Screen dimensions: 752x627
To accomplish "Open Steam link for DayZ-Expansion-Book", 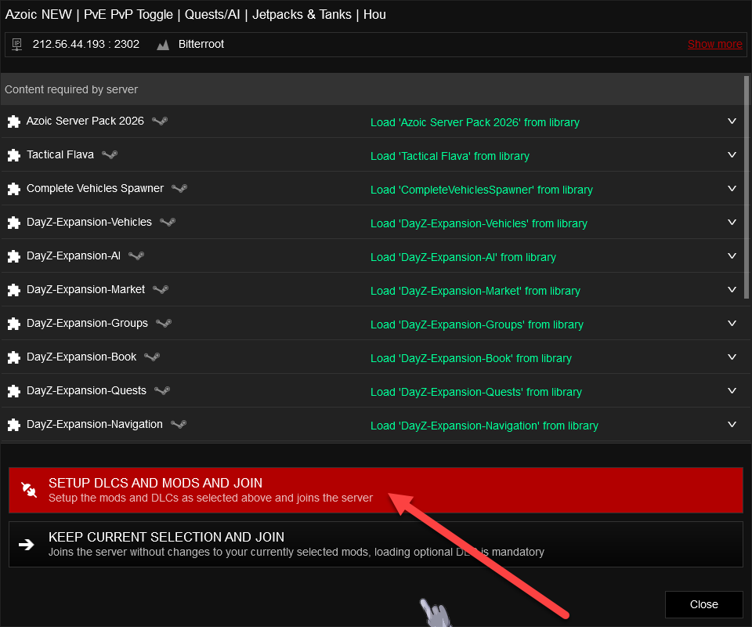I will click(x=152, y=357).
